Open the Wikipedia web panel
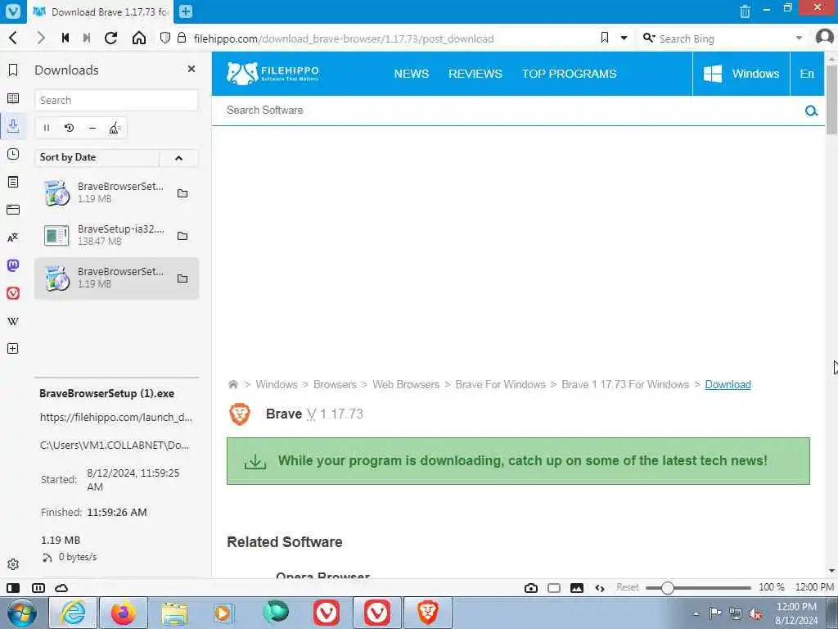Image resolution: width=838 pixels, height=629 pixels. coord(13,321)
